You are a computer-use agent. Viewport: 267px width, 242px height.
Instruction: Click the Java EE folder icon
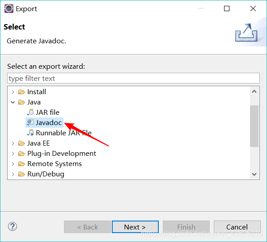pyautogui.click(x=21, y=143)
